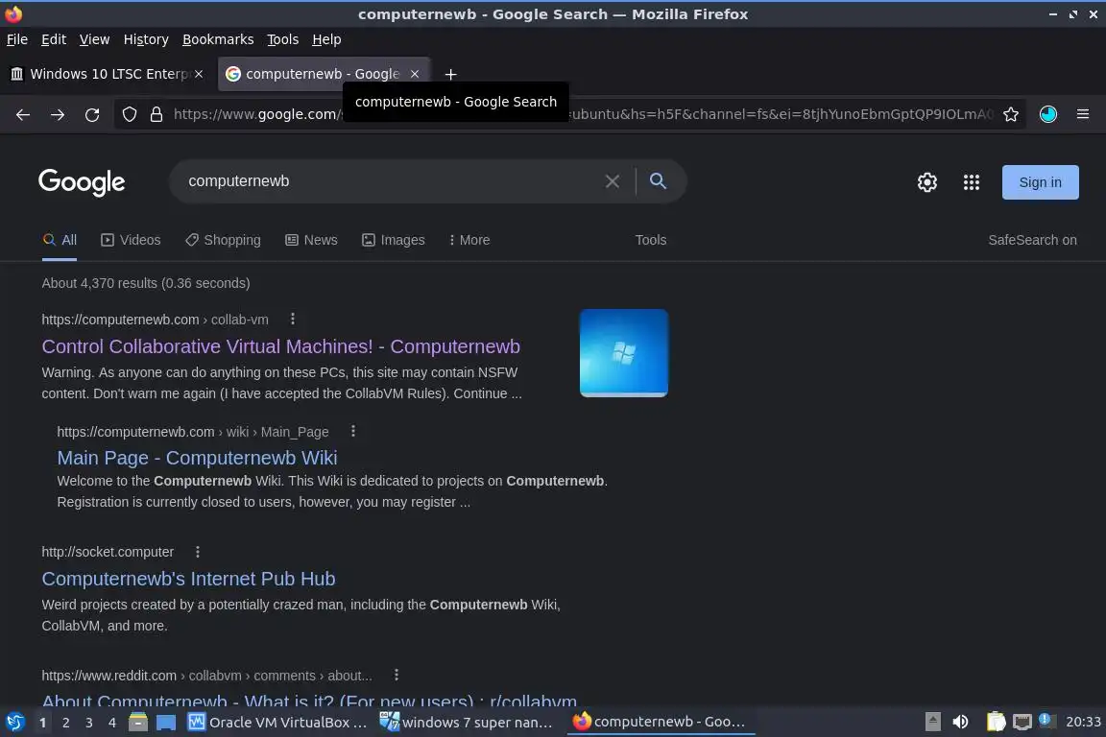Open SafeSearch on settings
The height and width of the screenshot is (737, 1106).
(x=1032, y=240)
